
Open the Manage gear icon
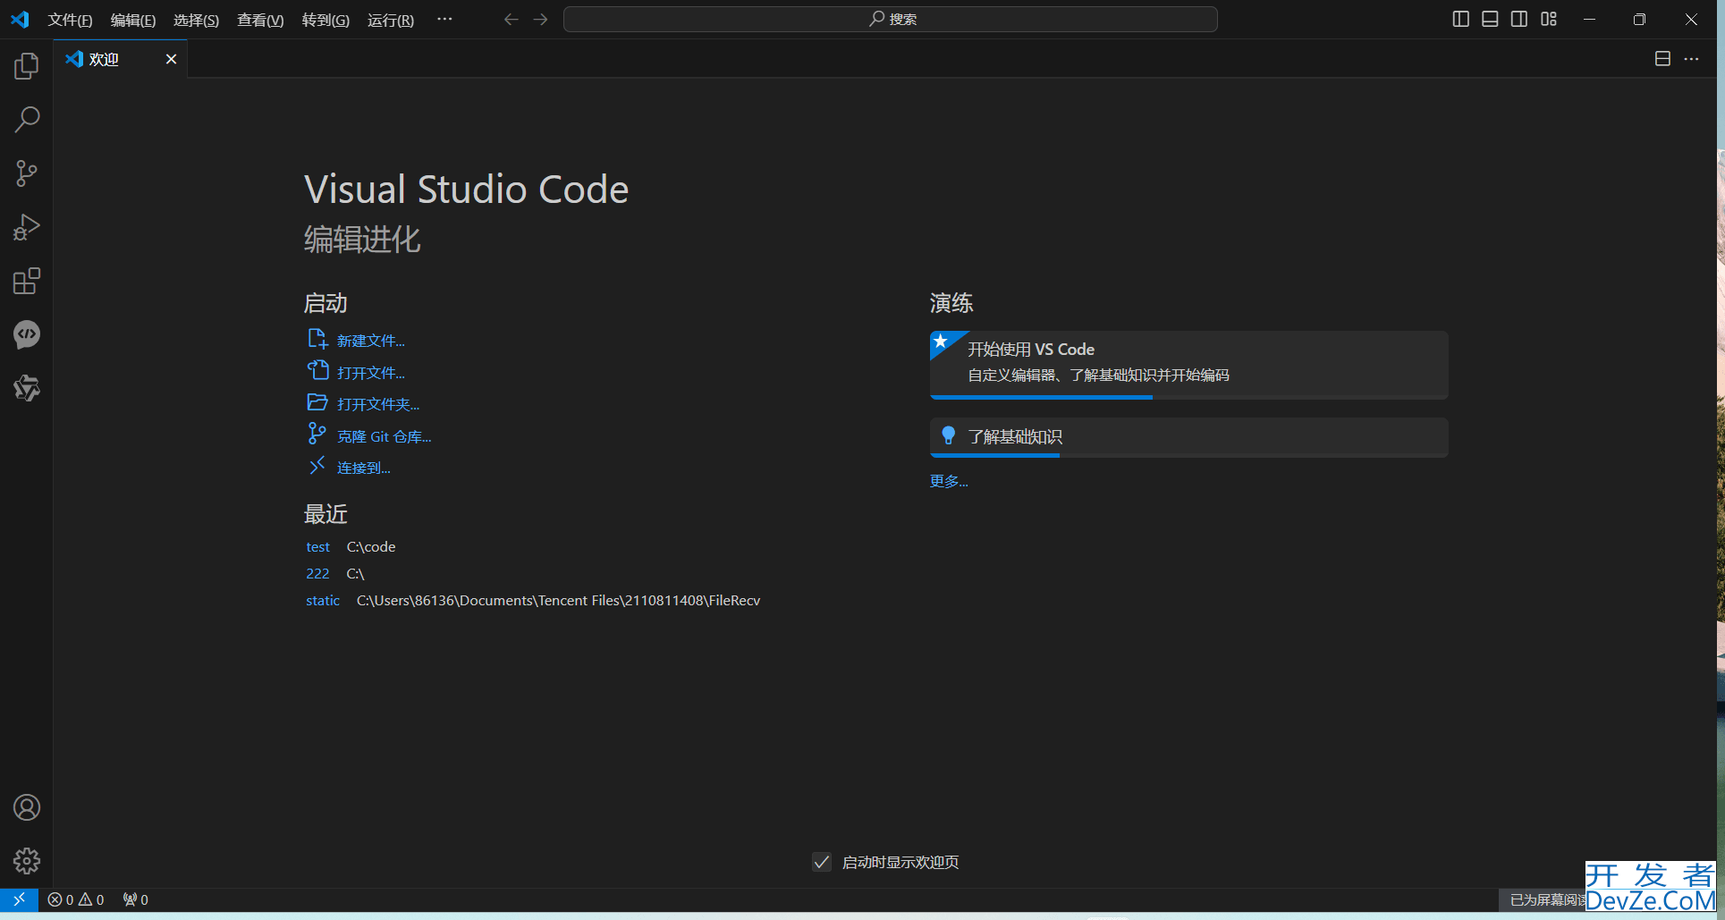pyautogui.click(x=27, y=861)
